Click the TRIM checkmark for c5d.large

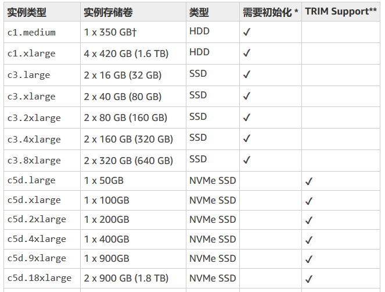pos(309,181)
